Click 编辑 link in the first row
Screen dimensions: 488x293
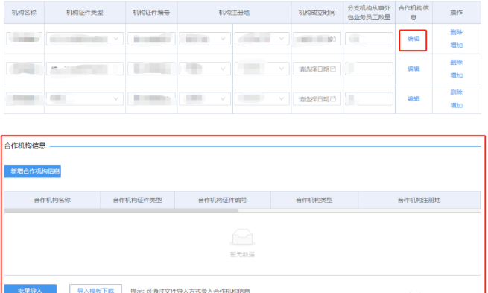(x=413, y=39)
